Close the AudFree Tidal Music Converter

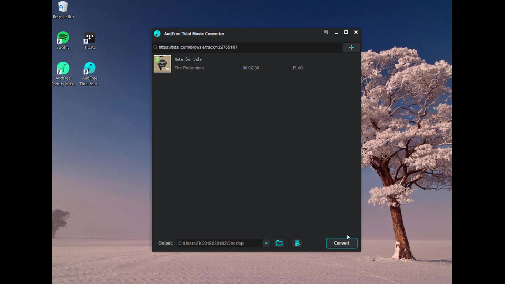356,32
